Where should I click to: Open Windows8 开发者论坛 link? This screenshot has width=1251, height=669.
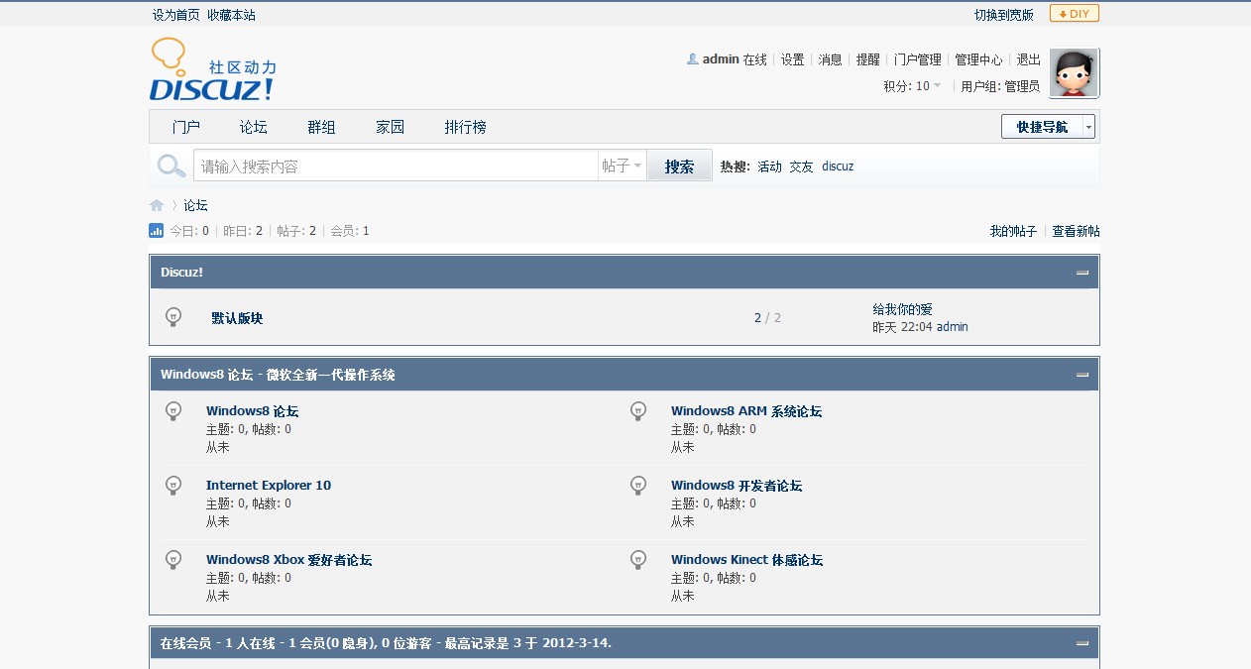(x=737, y=485)
